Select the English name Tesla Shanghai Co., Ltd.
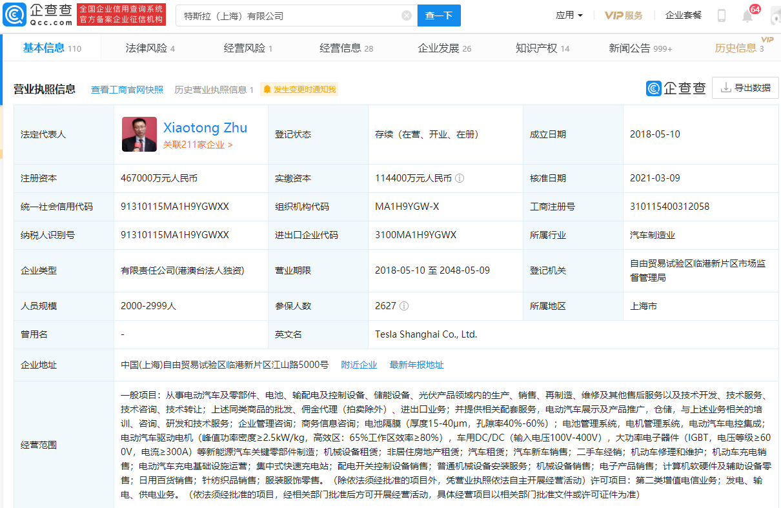The width and height of the screenshot is (781, 508). 426,334
